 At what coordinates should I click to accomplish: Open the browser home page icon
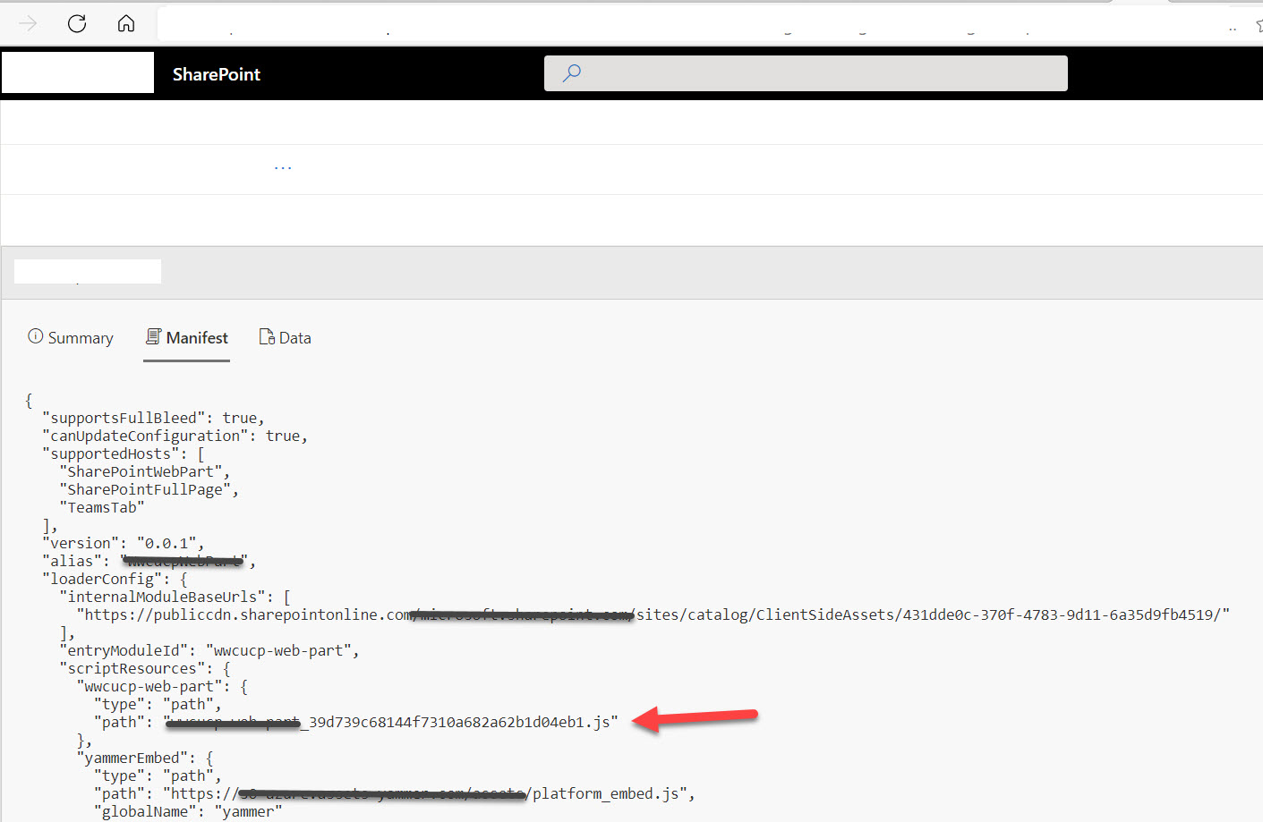[125, 23]
